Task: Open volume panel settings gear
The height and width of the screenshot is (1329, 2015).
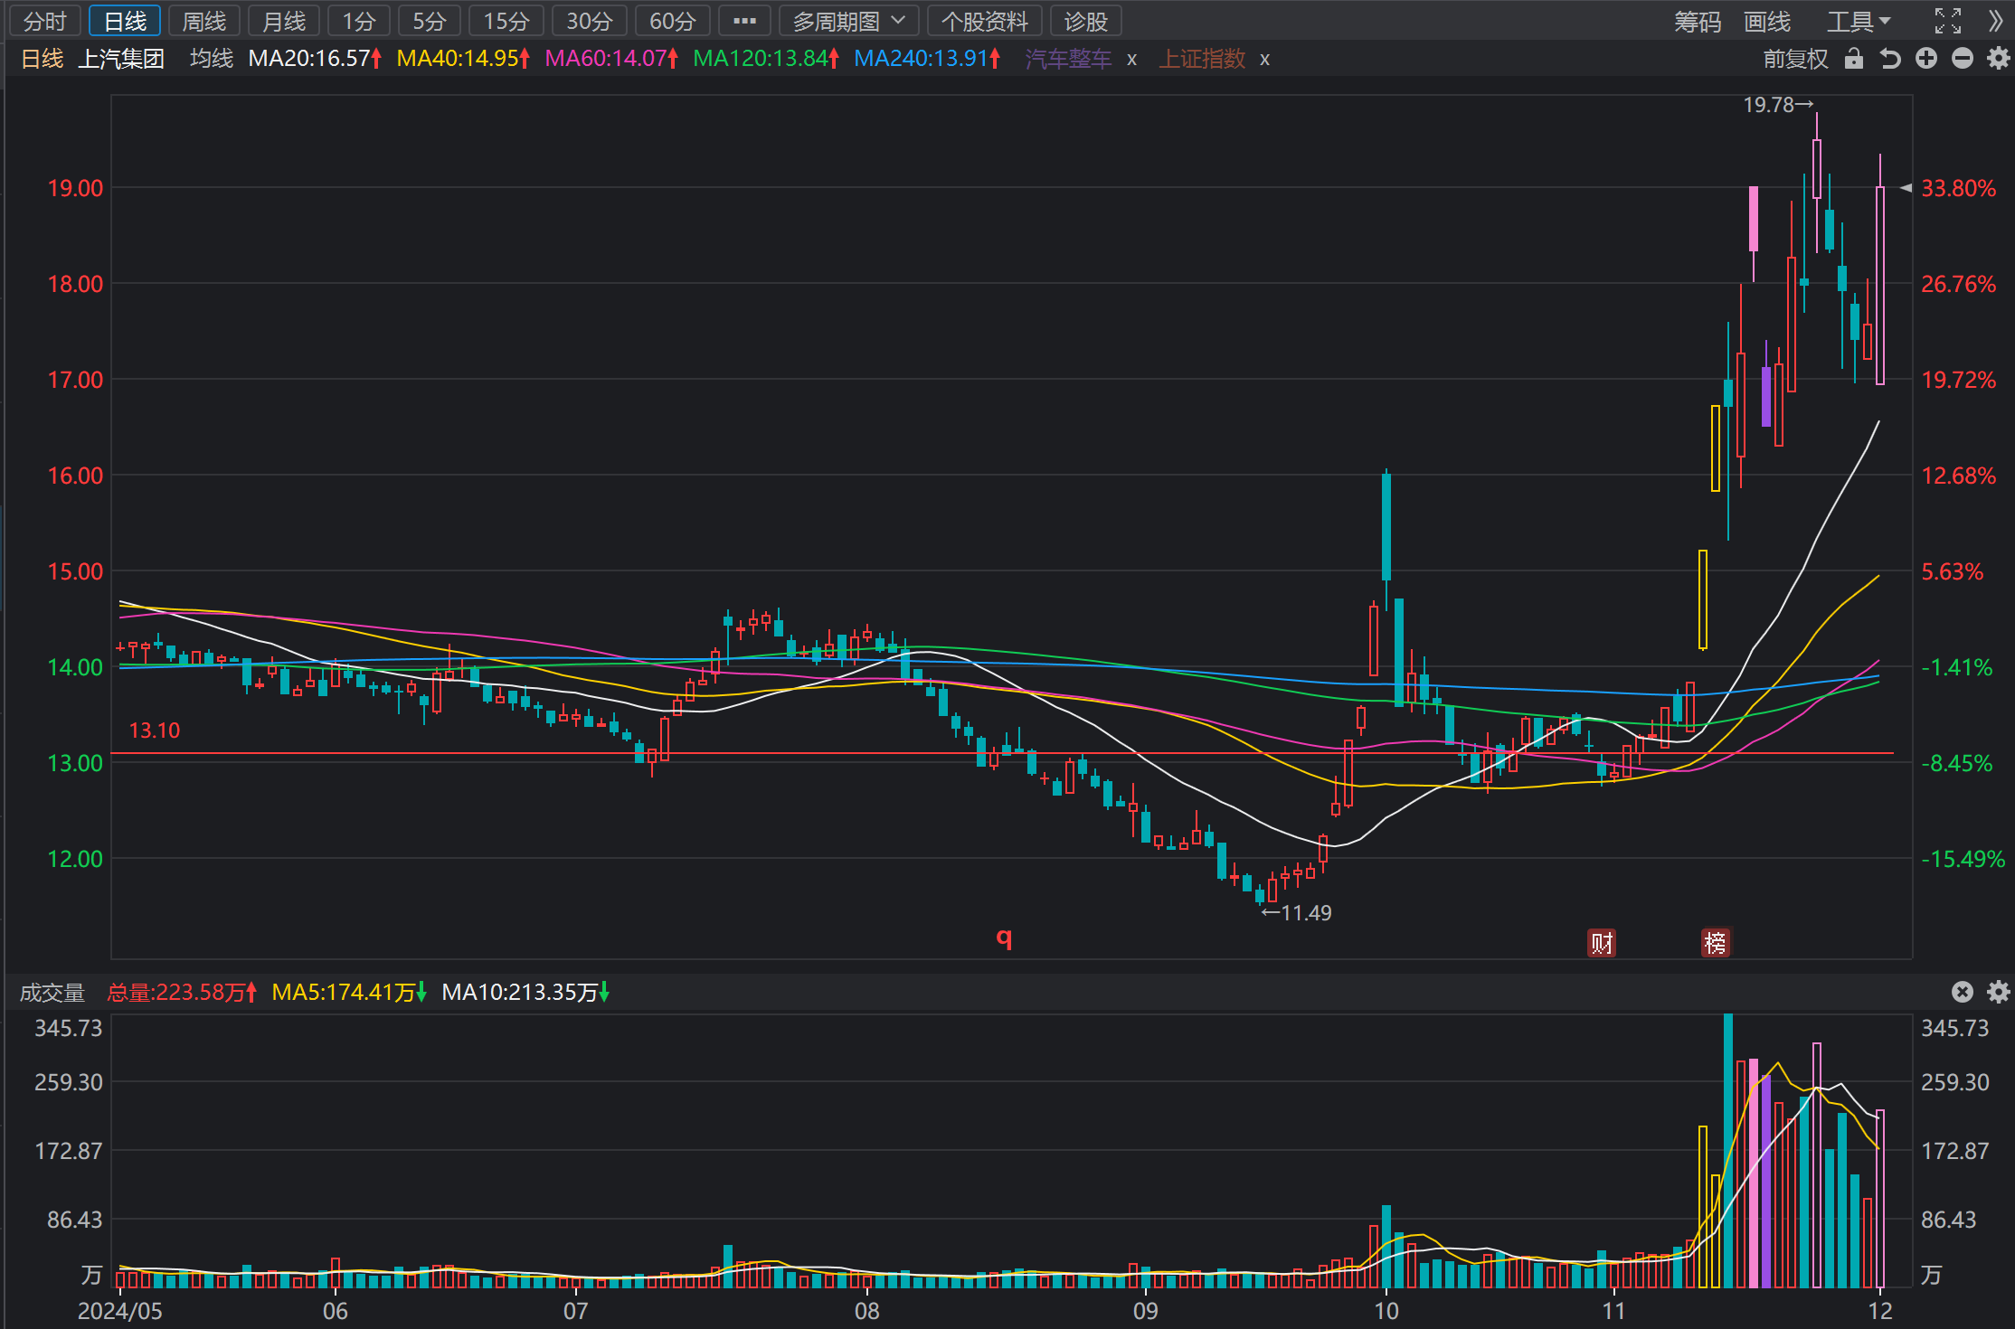Action: tap(1998, 992)
